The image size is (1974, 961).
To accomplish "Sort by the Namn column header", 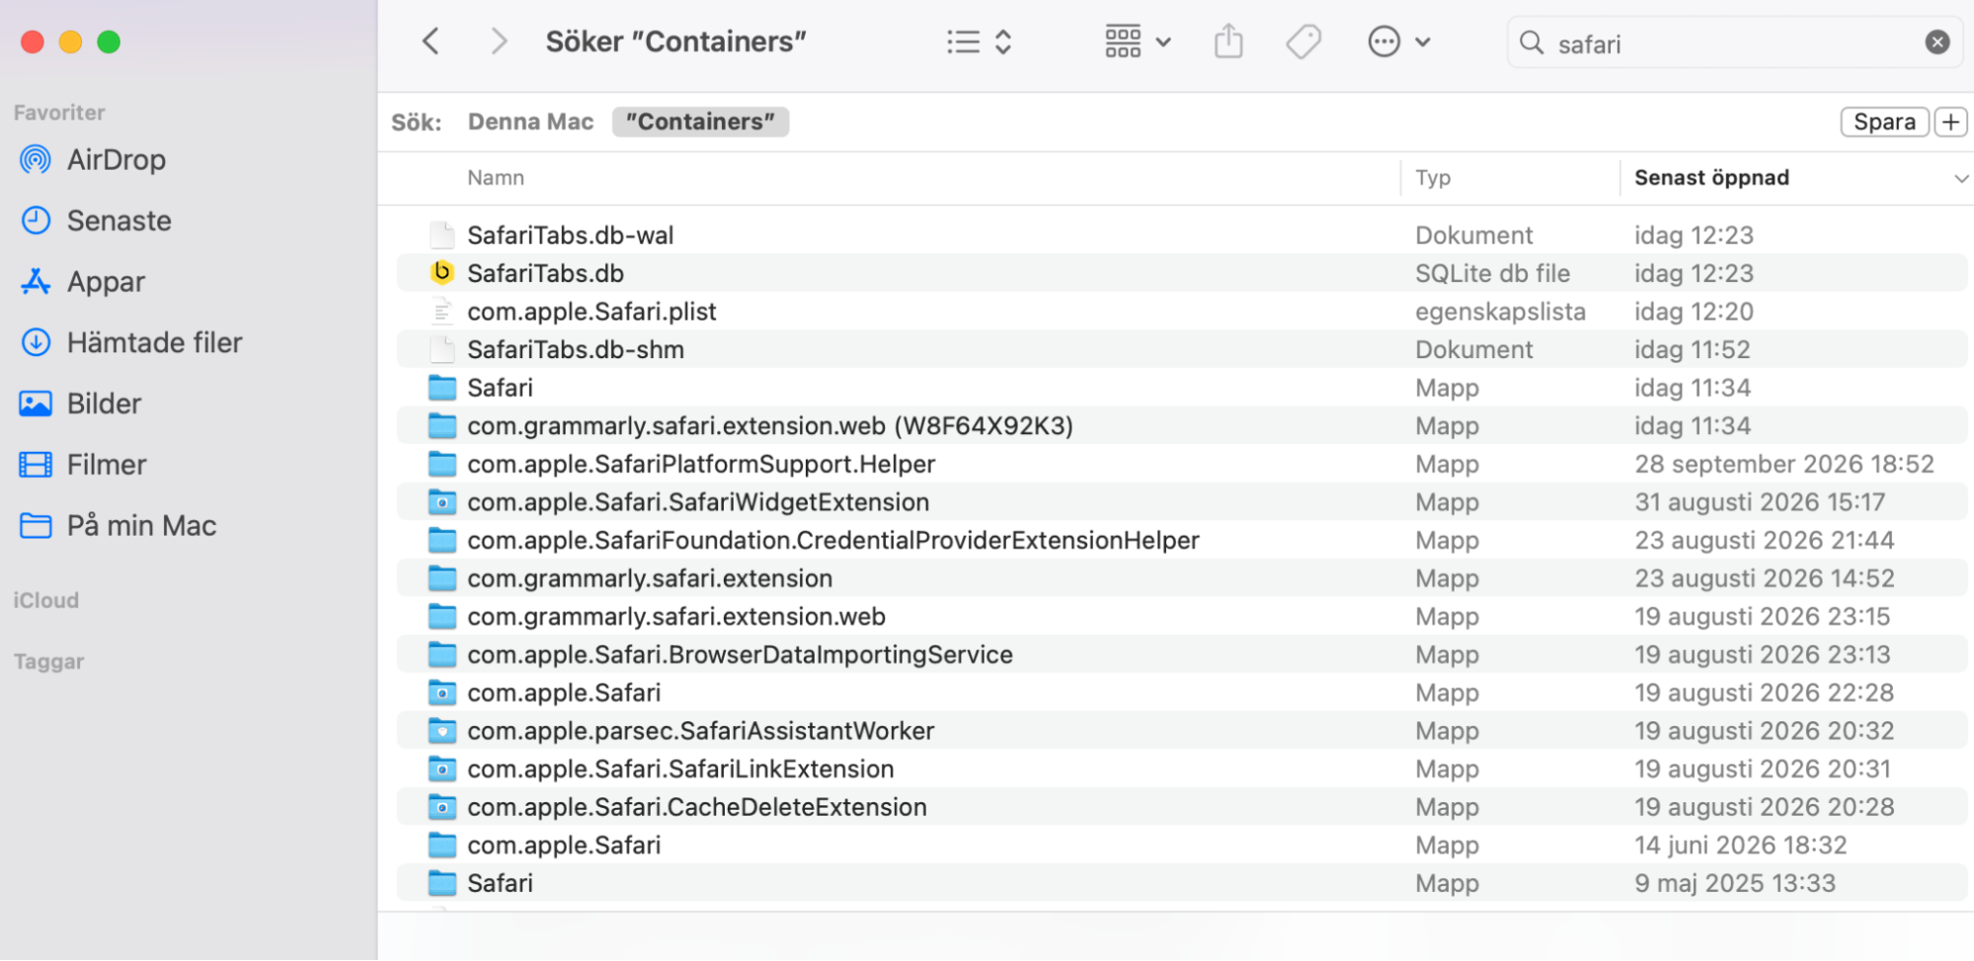I will (496, 178).
